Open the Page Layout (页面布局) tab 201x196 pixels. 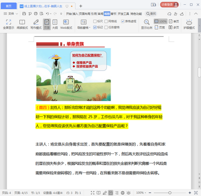pos(84,14)
